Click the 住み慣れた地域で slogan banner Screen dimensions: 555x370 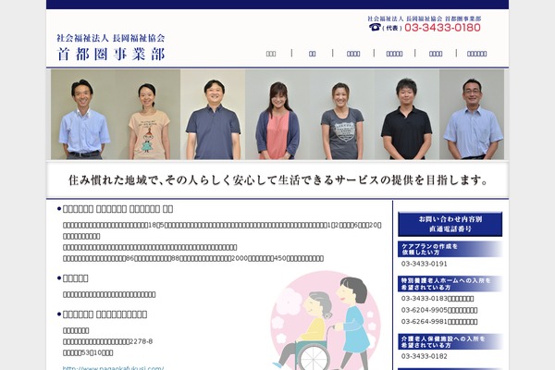click(277, 180)
